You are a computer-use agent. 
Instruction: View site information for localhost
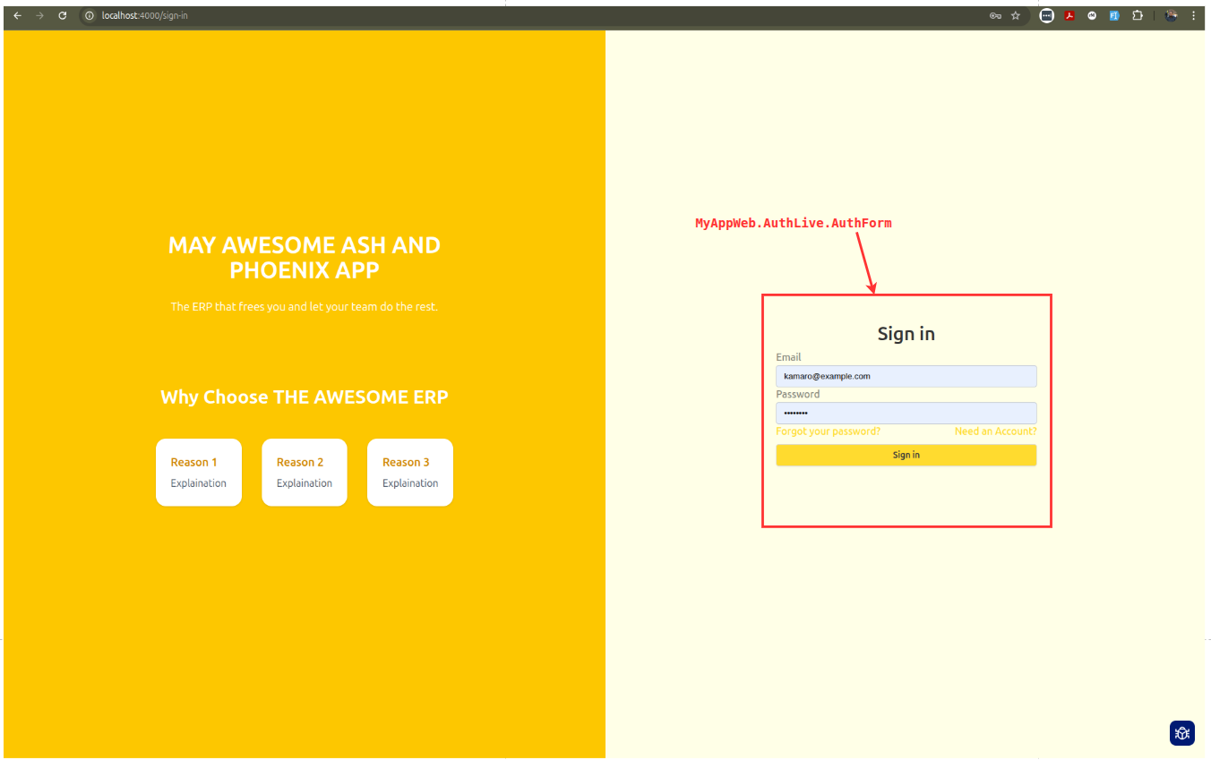pyautogui.click(x=89, y=15)
